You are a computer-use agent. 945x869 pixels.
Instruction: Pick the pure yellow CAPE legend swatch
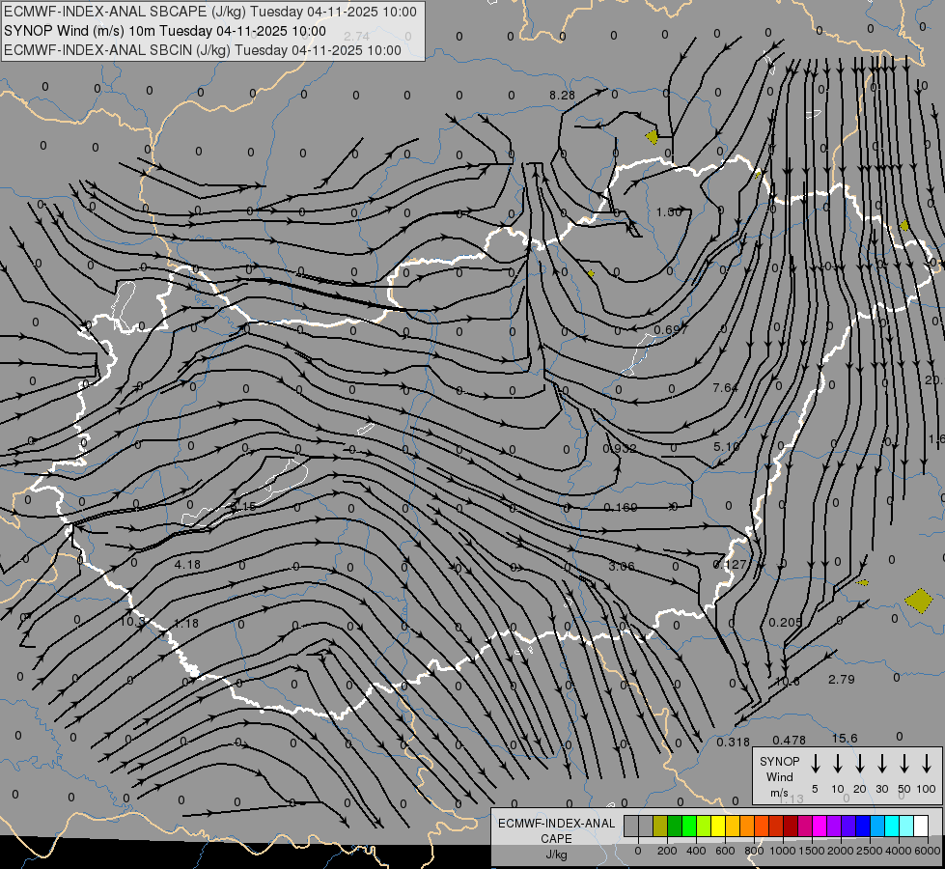pos(718,826)
